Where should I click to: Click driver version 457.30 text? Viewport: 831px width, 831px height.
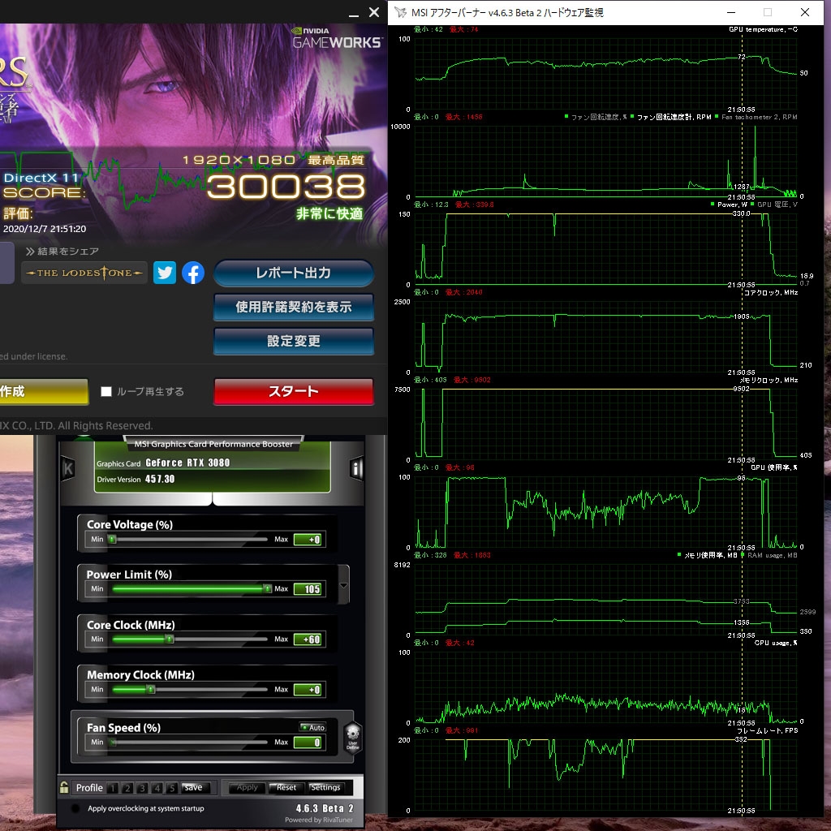click(x=160, y=479)
